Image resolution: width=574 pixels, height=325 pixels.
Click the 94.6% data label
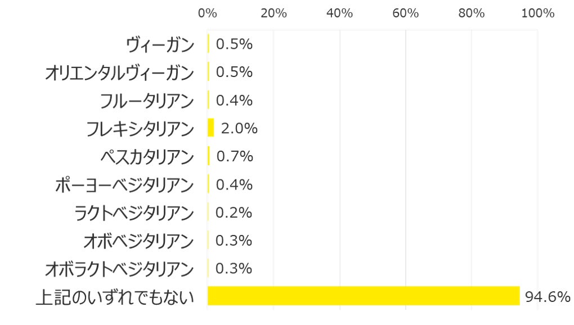coord(548,297)
